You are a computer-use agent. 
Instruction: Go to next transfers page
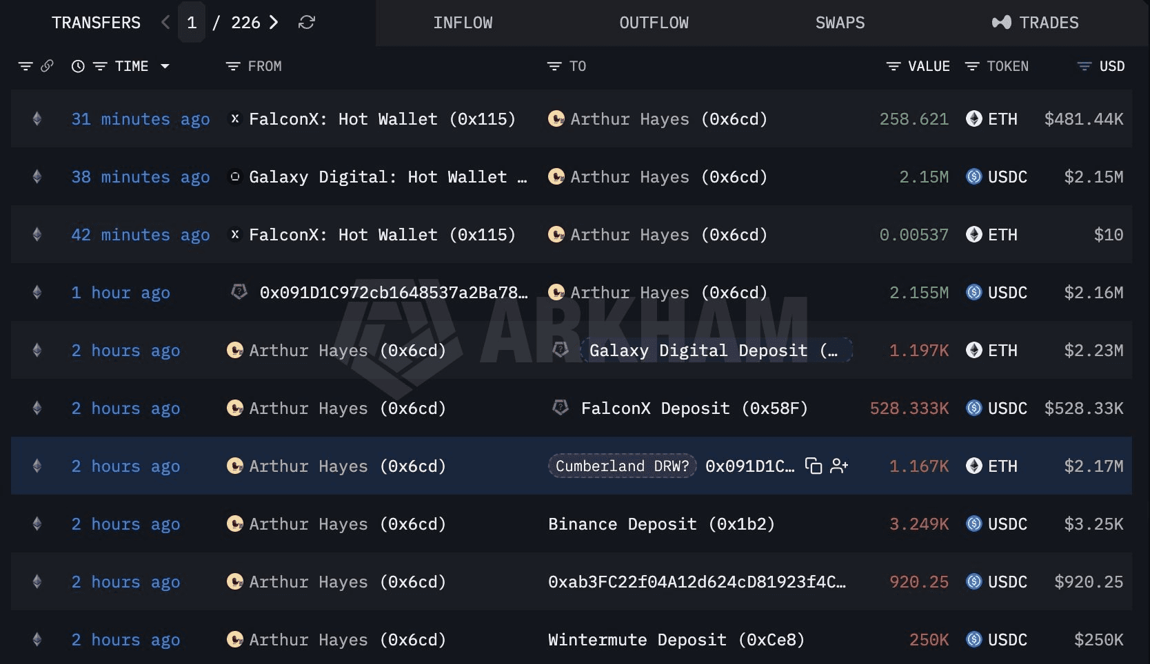pos(274,23)
